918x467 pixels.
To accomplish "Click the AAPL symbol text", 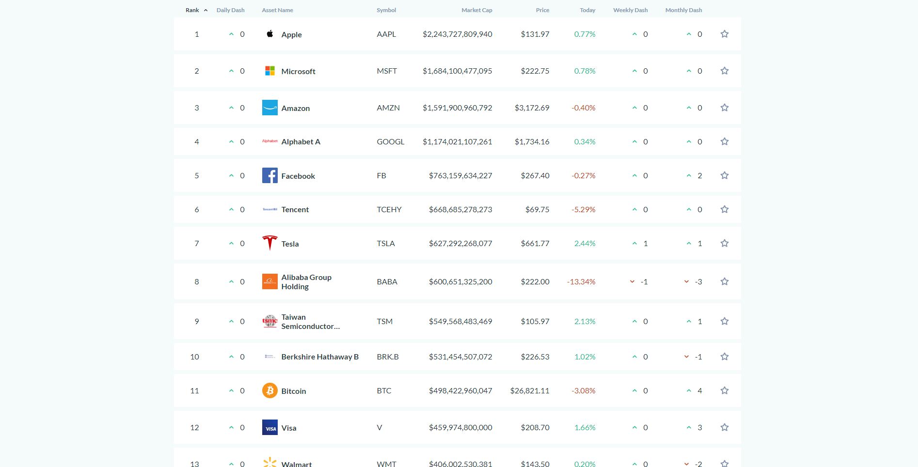I will 386,34.
